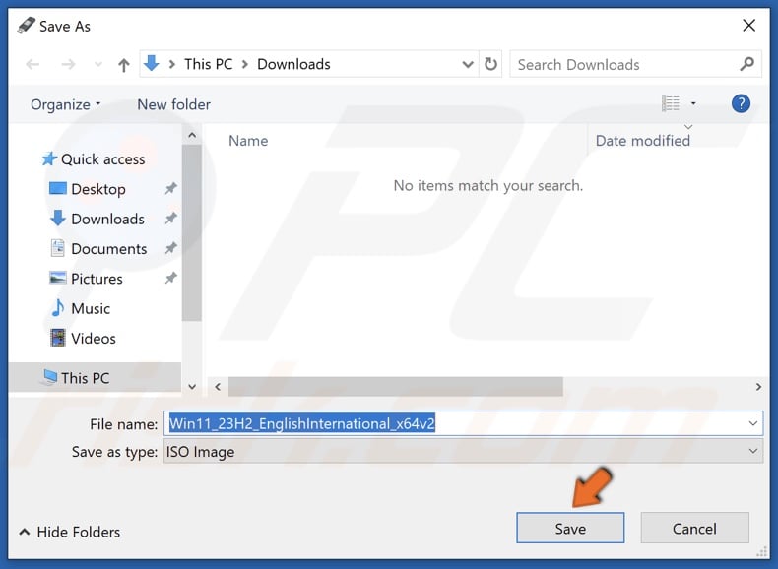The width and height of the screenshot is (778, 569).
Task: Click Save to save the ISO
Action: [x=570, y=528]
